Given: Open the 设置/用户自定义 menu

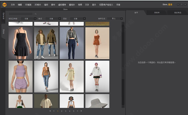Looking at the screenshot, I should (x=106, y=5).
